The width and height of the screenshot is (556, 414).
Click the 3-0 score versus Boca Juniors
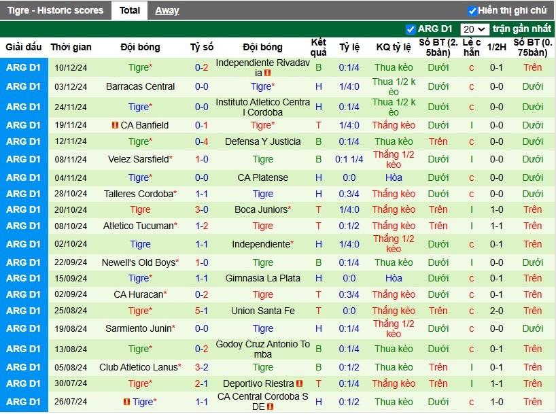(201, 209)
